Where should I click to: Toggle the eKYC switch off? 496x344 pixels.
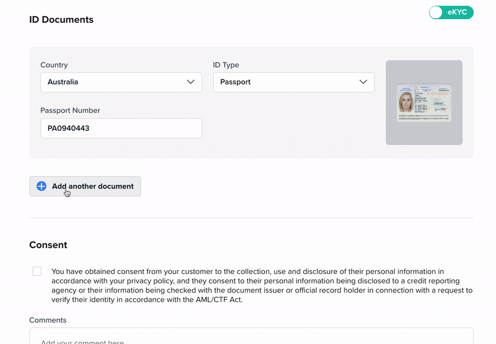click(451, 12)
